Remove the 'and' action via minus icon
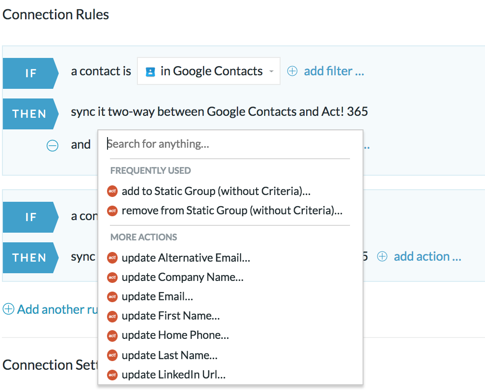Viewport: 485px width, 391px height. pos(52,145)
